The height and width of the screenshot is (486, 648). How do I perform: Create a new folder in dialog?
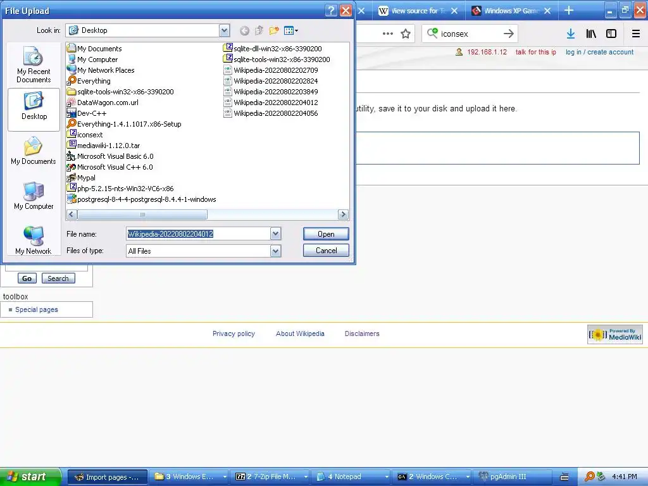click(273, 30)
